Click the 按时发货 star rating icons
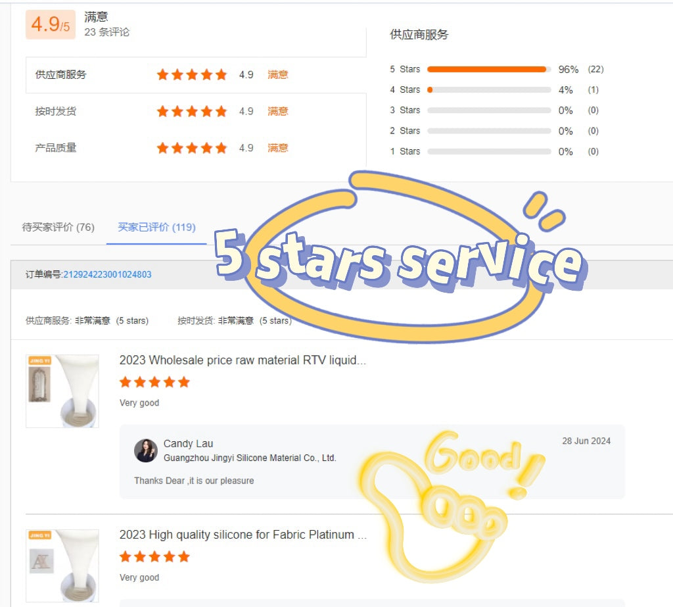The image size is (673, 607). pos(191,112)
